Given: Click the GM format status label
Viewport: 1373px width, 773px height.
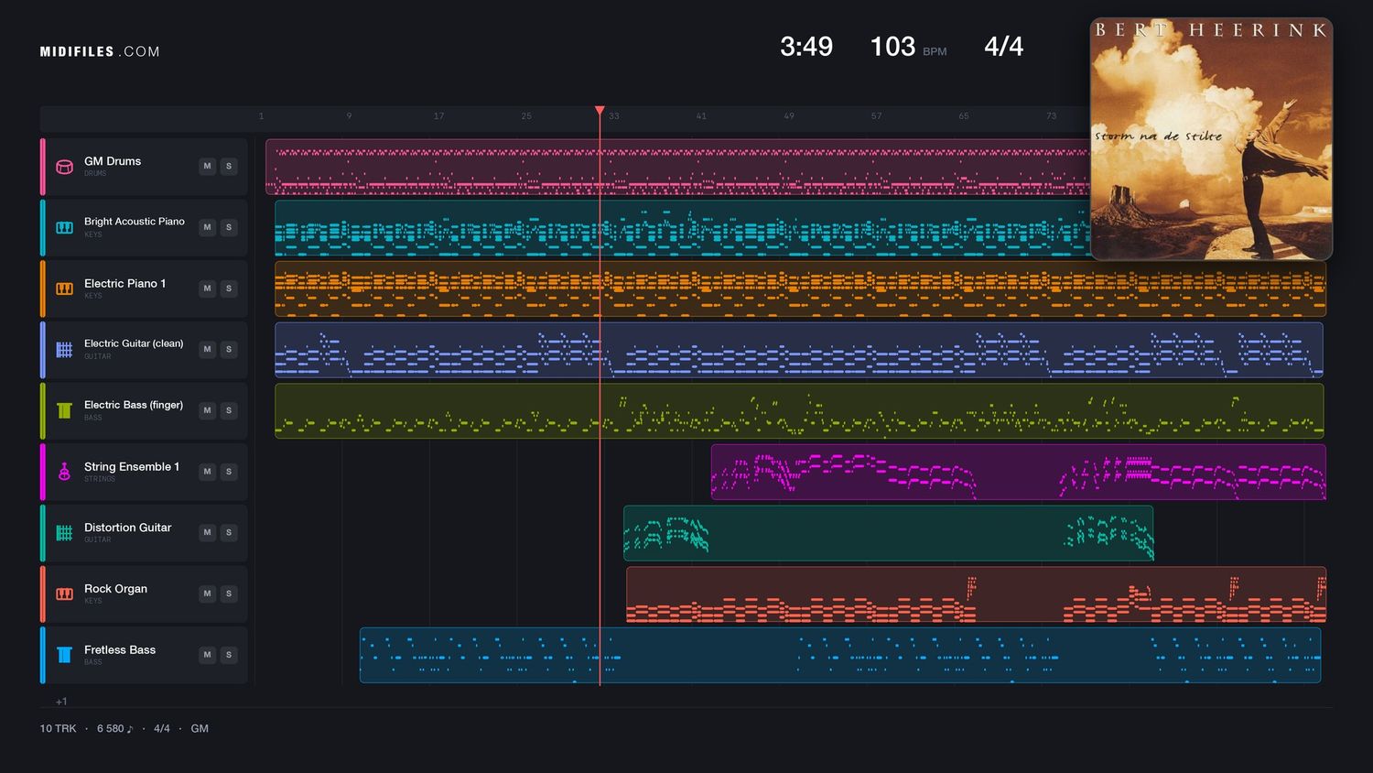Looking at the screenshot, I should pyautogui.click(x=200, y=729).
